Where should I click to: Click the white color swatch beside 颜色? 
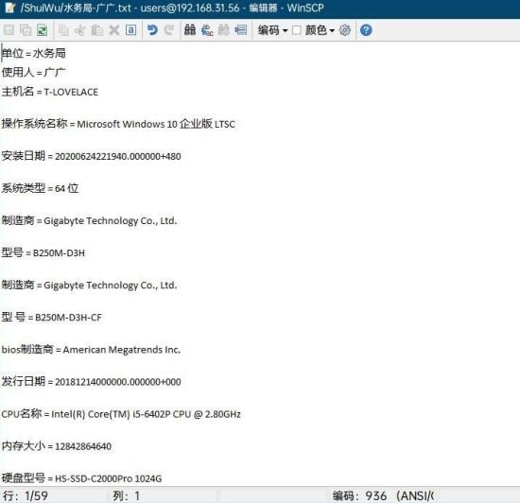[297, 30]
